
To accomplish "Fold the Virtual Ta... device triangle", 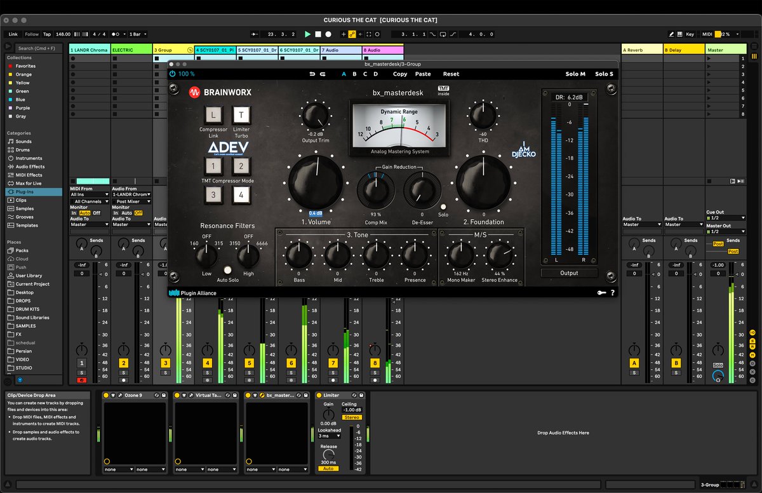I will [x=184, y=395].
